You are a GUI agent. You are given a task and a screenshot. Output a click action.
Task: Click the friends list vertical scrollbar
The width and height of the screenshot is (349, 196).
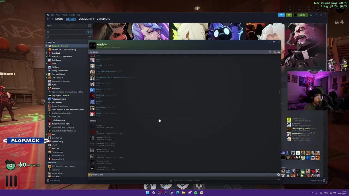pos(279,92)
